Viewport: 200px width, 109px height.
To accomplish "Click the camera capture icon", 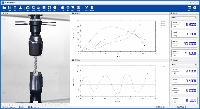I will point(28,8).
